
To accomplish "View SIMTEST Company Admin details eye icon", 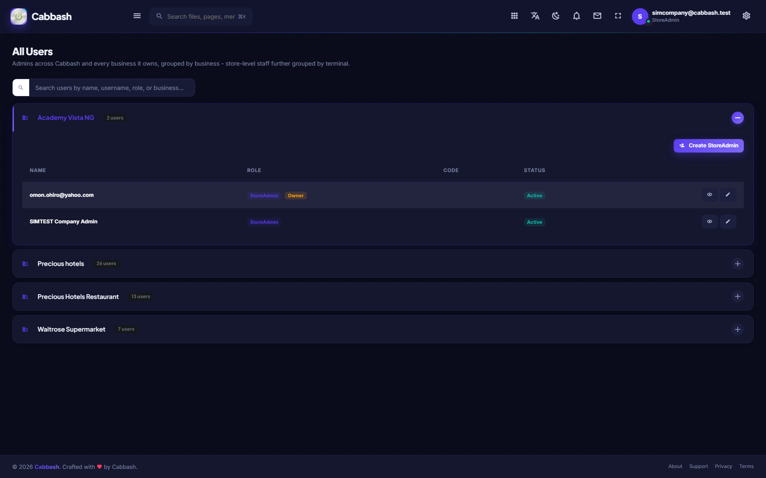I will click(709, 222).
